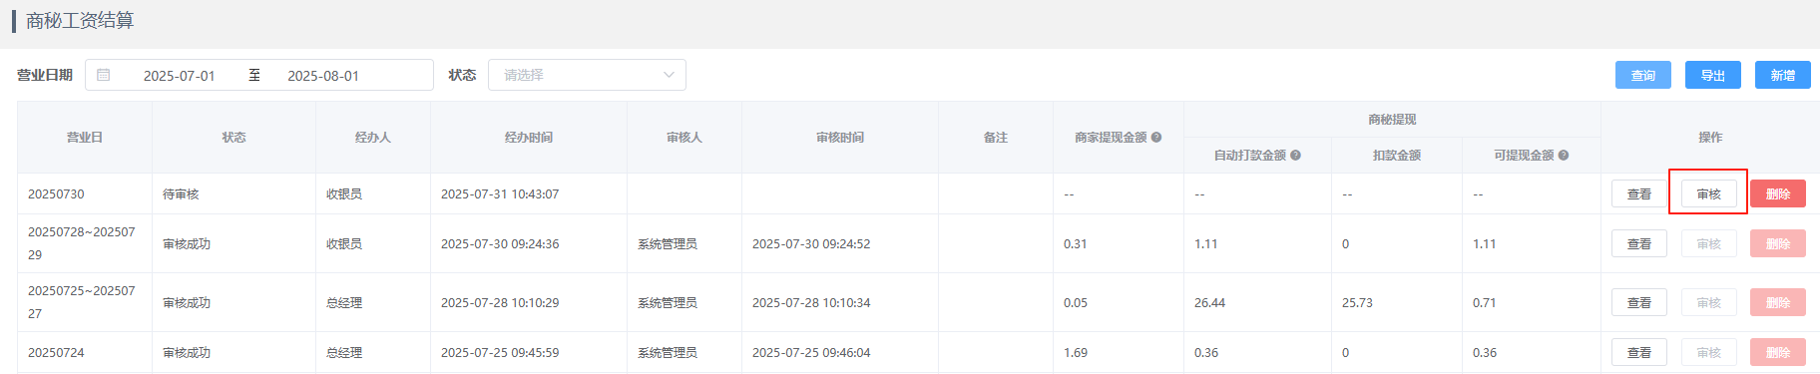This screenshot has width=1820, height=374.
Task: Click the blue 查询 button
Action: tap(1643, 75)
